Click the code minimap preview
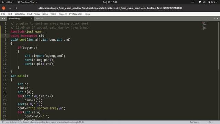This screenshot has width=220, height=124. [x=205, y=26]
